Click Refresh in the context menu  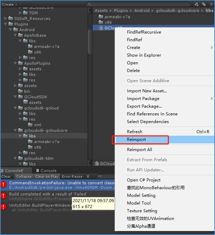tap(165, 131)
